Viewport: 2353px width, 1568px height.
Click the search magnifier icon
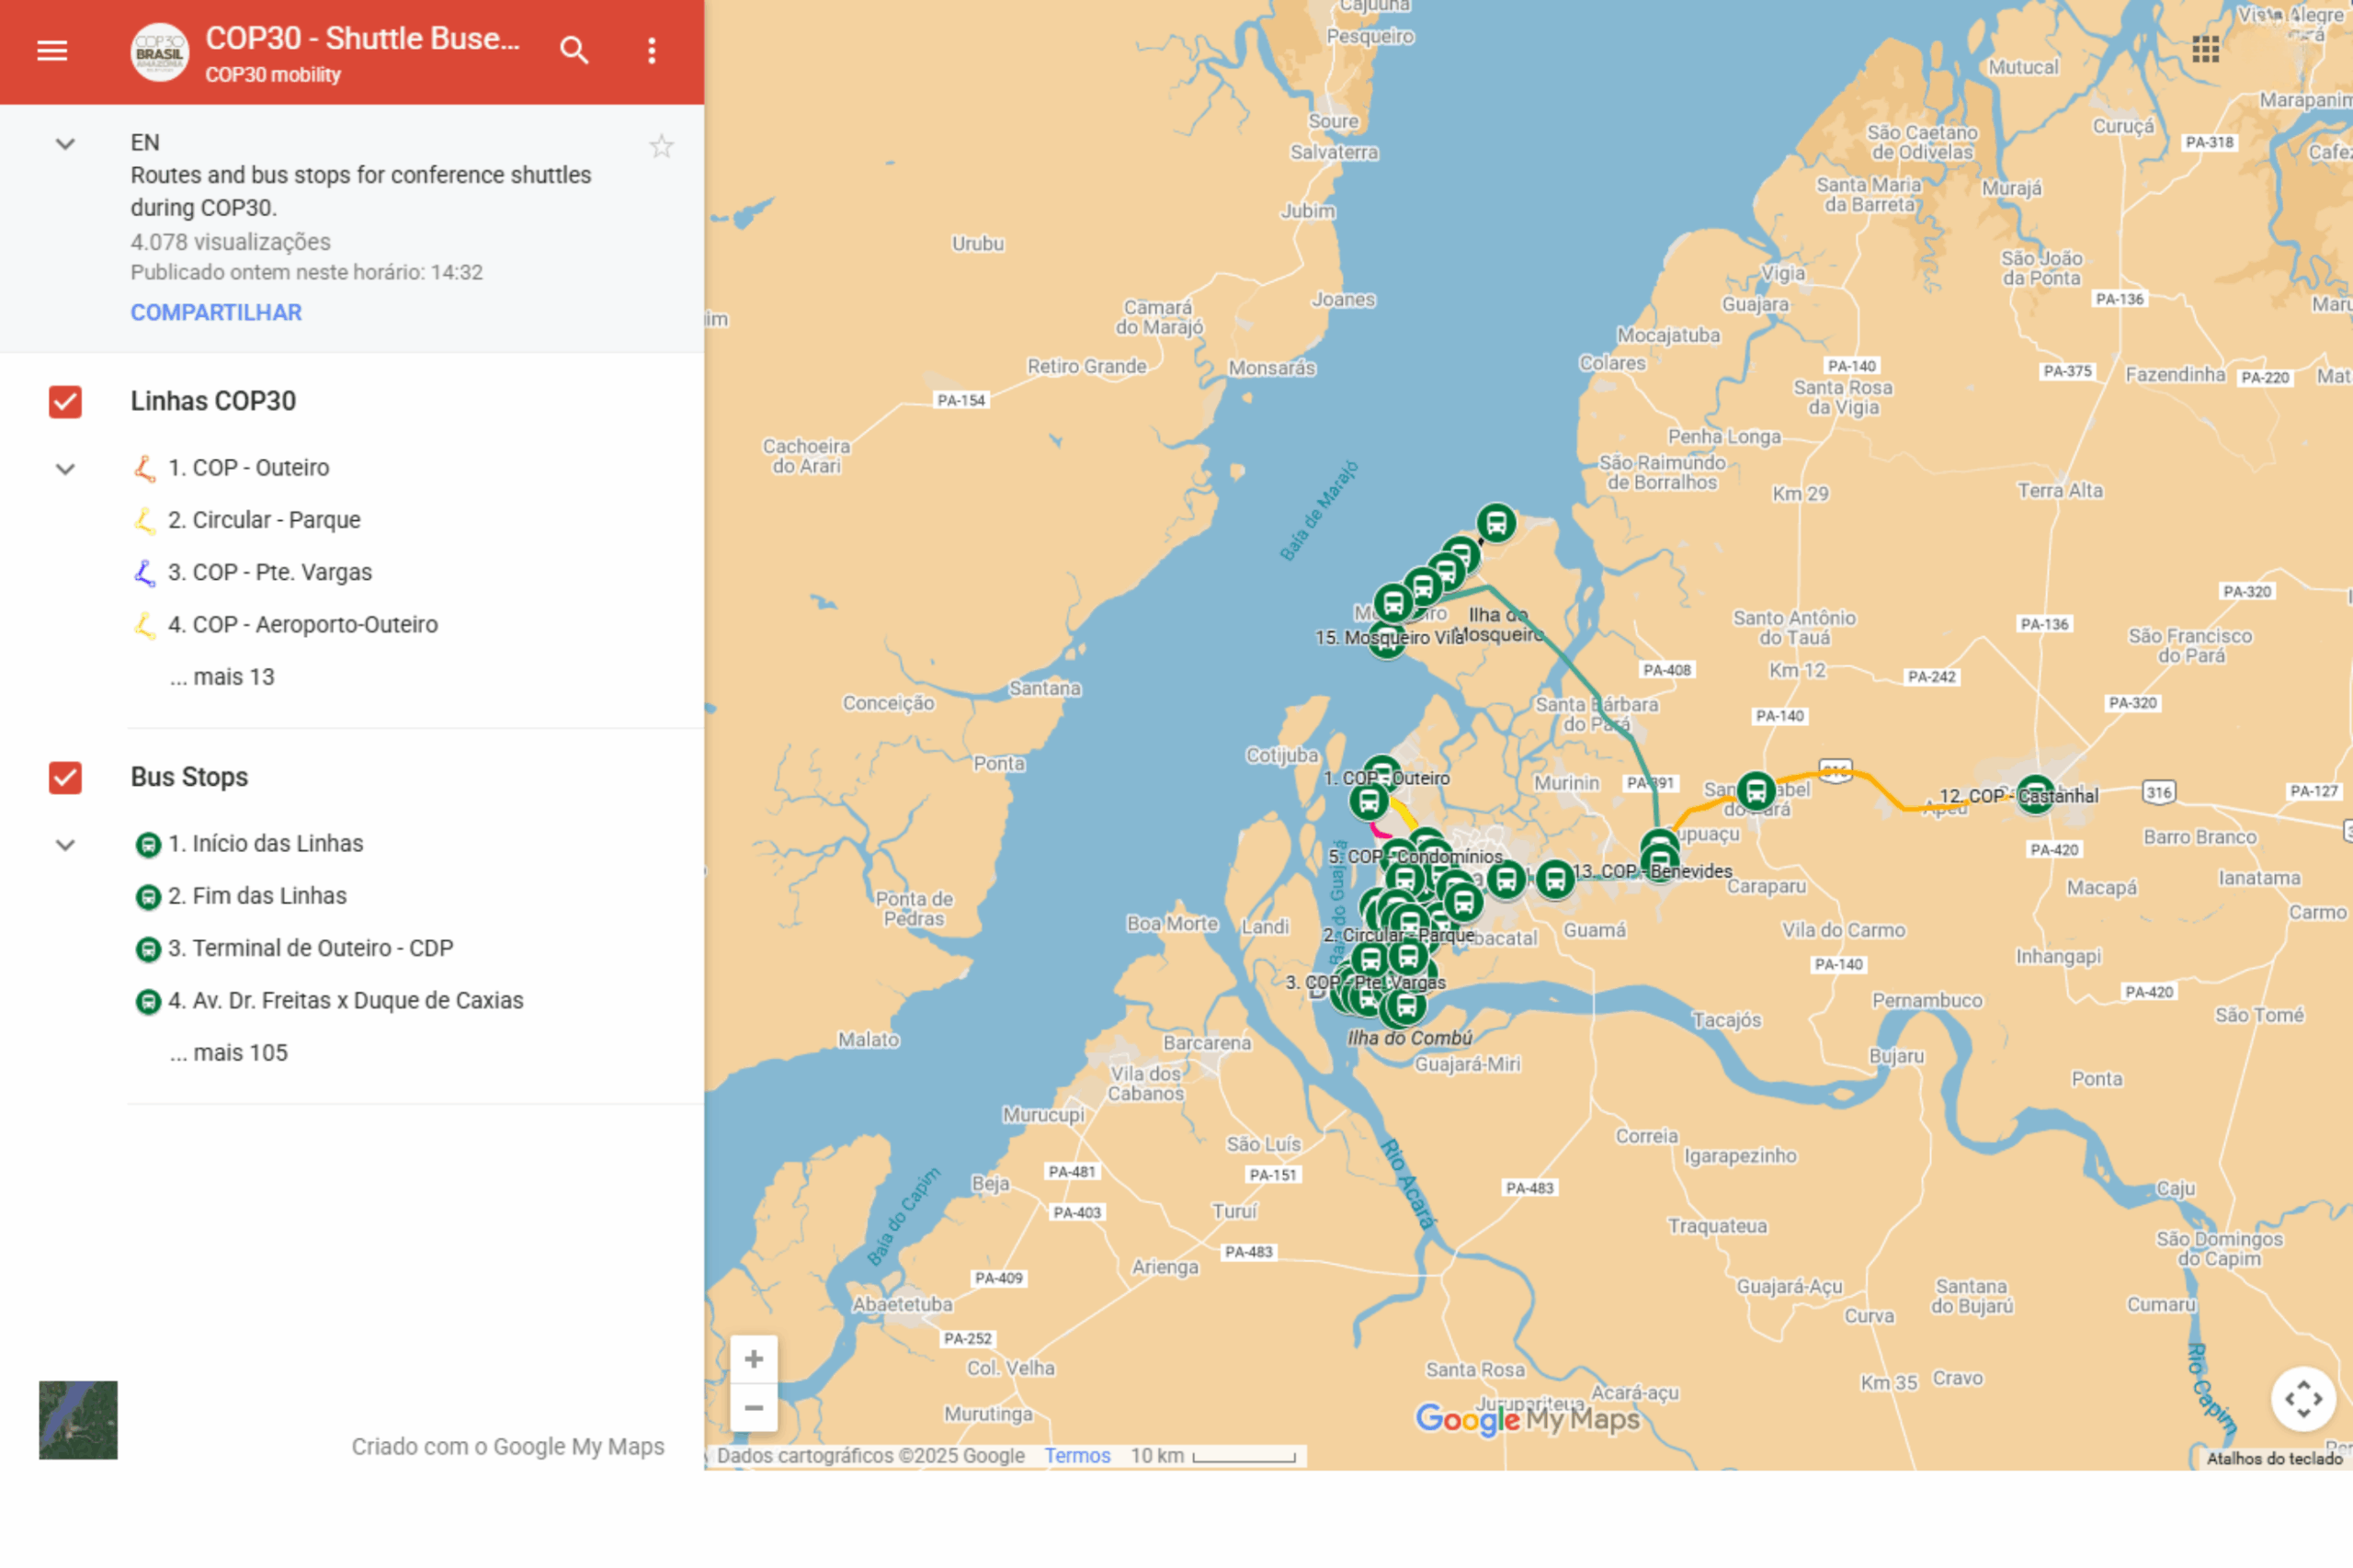point(574,50)
